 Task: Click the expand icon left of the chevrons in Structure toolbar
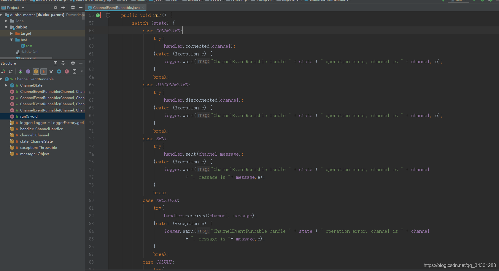pos(74,71)
